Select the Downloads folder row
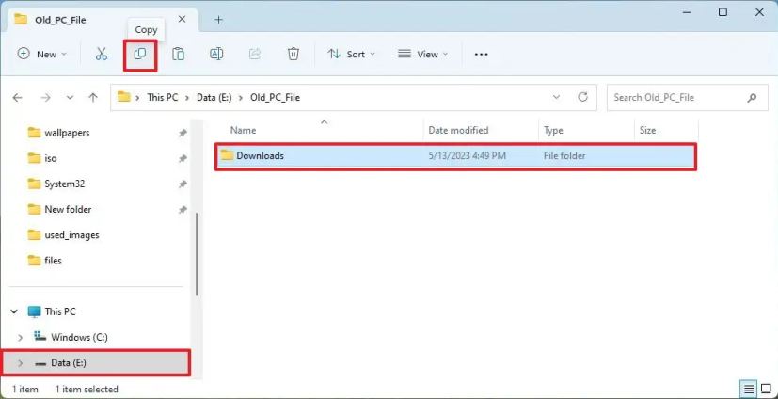This screenshot has width=778, height=399. point(455,156)
